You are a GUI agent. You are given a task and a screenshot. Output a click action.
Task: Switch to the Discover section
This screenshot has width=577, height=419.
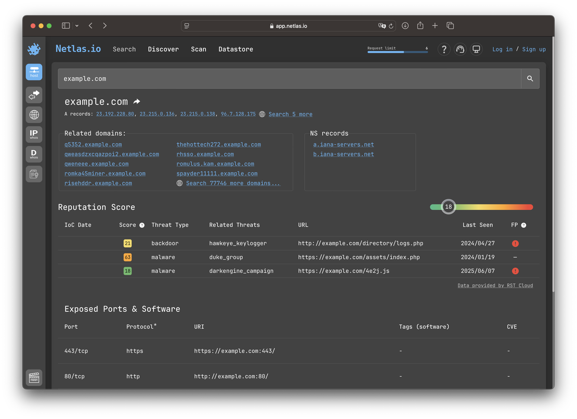[x=163, y=49]
